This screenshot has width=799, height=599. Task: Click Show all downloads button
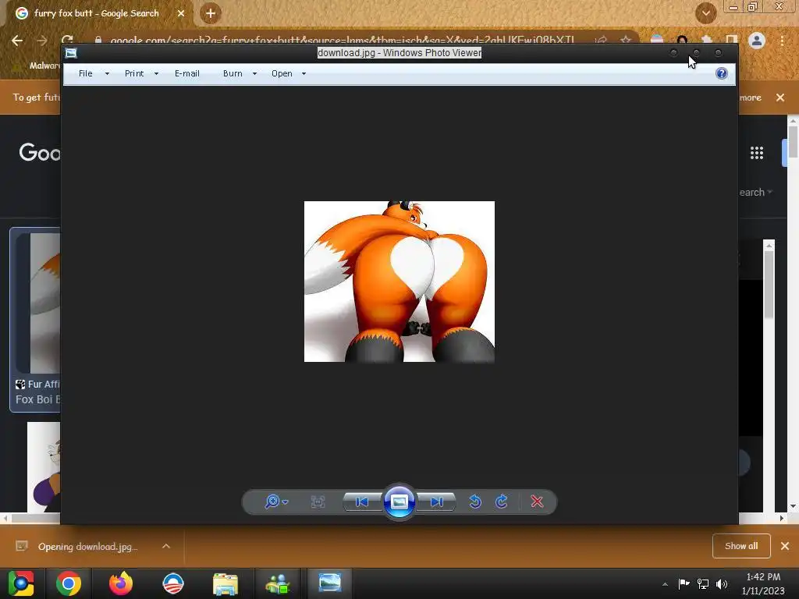coord(741,546)
